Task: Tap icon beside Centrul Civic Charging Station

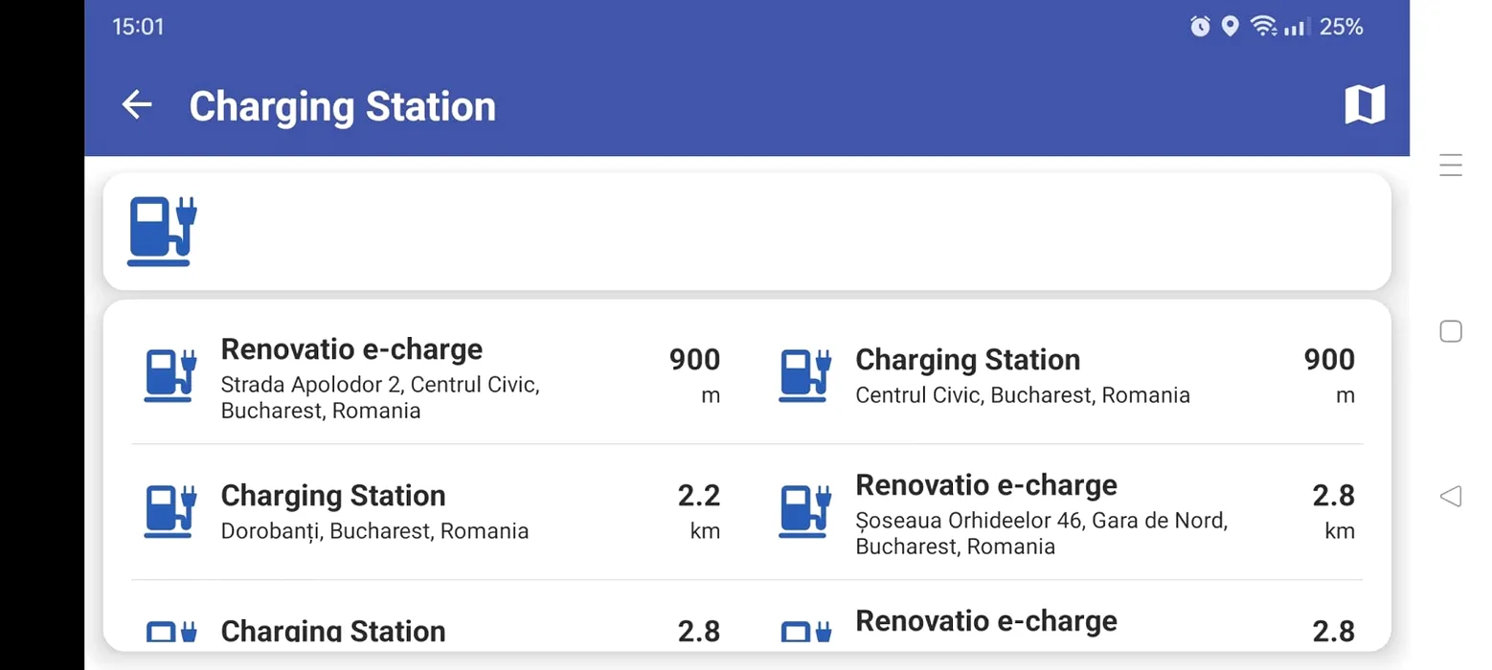Action: [x=805, y=375]
